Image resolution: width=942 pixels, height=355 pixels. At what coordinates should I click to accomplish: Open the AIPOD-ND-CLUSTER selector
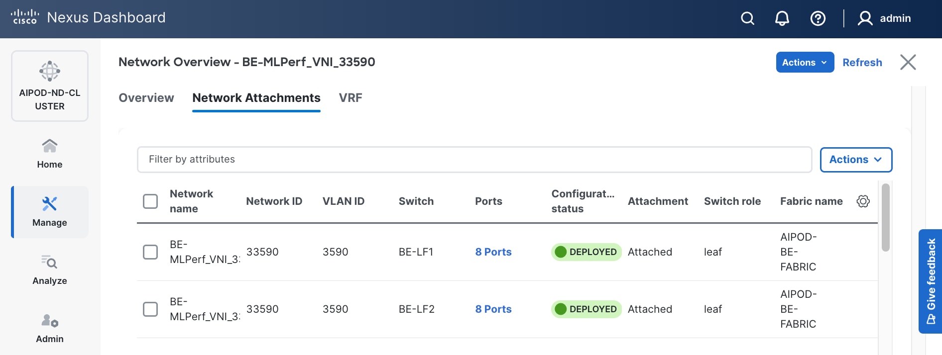click(x=50, y=86)
